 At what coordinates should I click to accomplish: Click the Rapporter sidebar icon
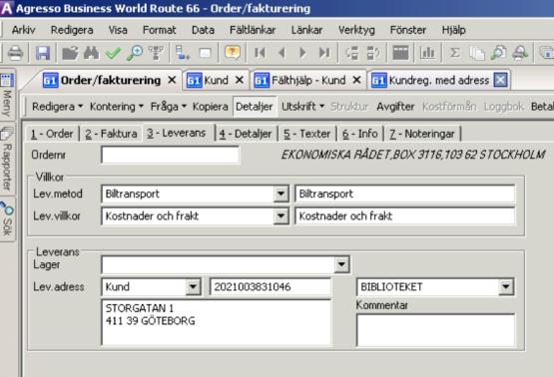point(7,134)
